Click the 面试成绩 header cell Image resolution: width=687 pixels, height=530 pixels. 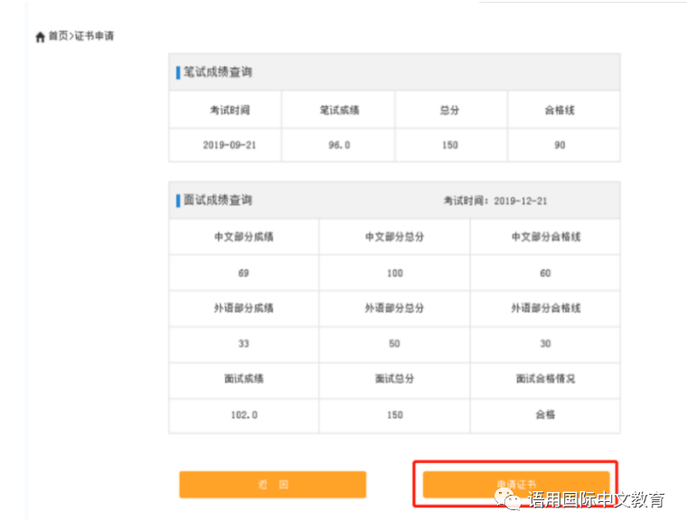click(x=243, y=378)
